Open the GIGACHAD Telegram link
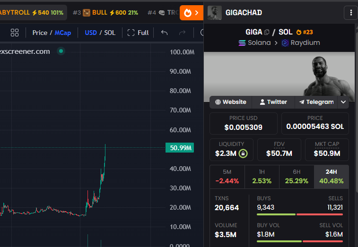Image resolution: width=358 pixels, height=247 pixels. pyautogui.click(x=316, y=102)
